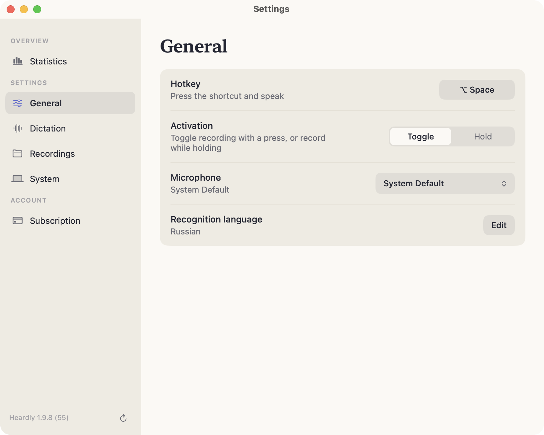Go to Dictation settings
The width and height of the screenshot is (544, 435).
click(70, 129)
